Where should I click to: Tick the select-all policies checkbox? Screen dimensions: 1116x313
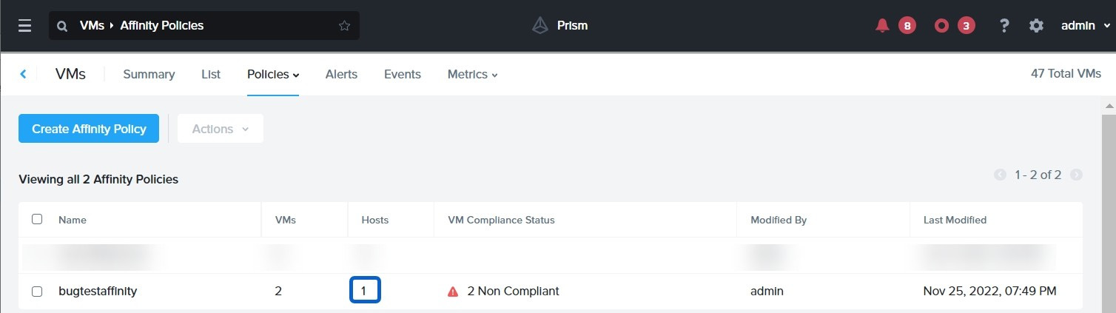pos(37,219)
